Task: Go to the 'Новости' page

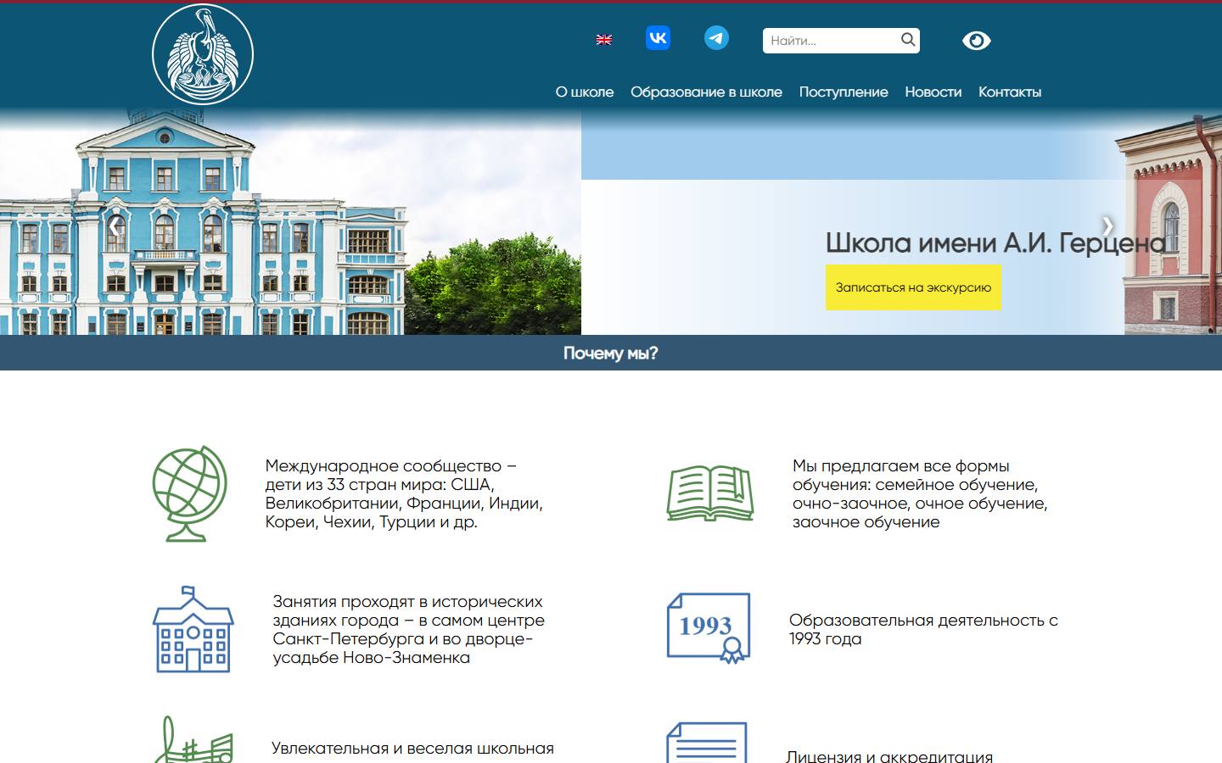Action: (933, 92)
